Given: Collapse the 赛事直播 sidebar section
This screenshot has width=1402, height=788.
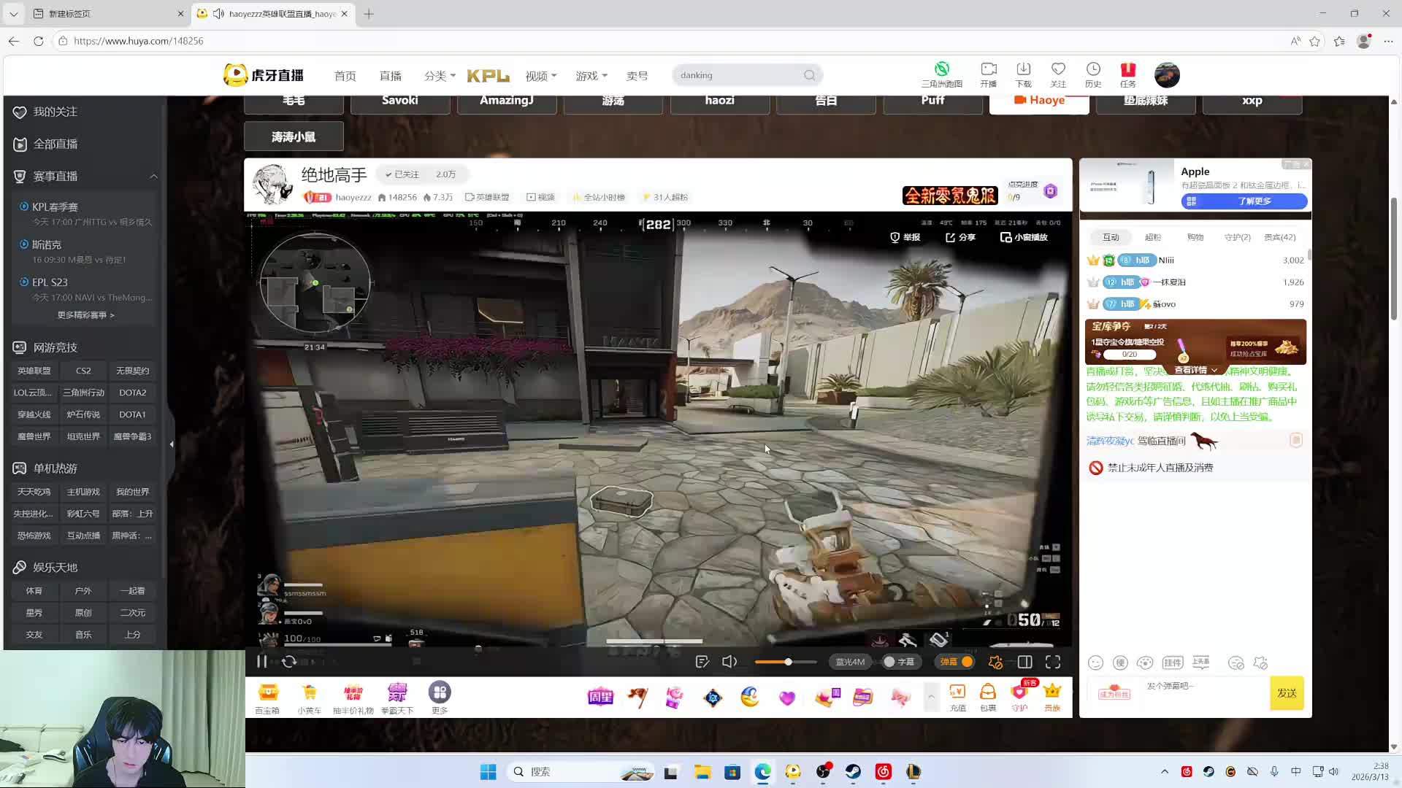Looking at the screenshot, I should (153, 176).
